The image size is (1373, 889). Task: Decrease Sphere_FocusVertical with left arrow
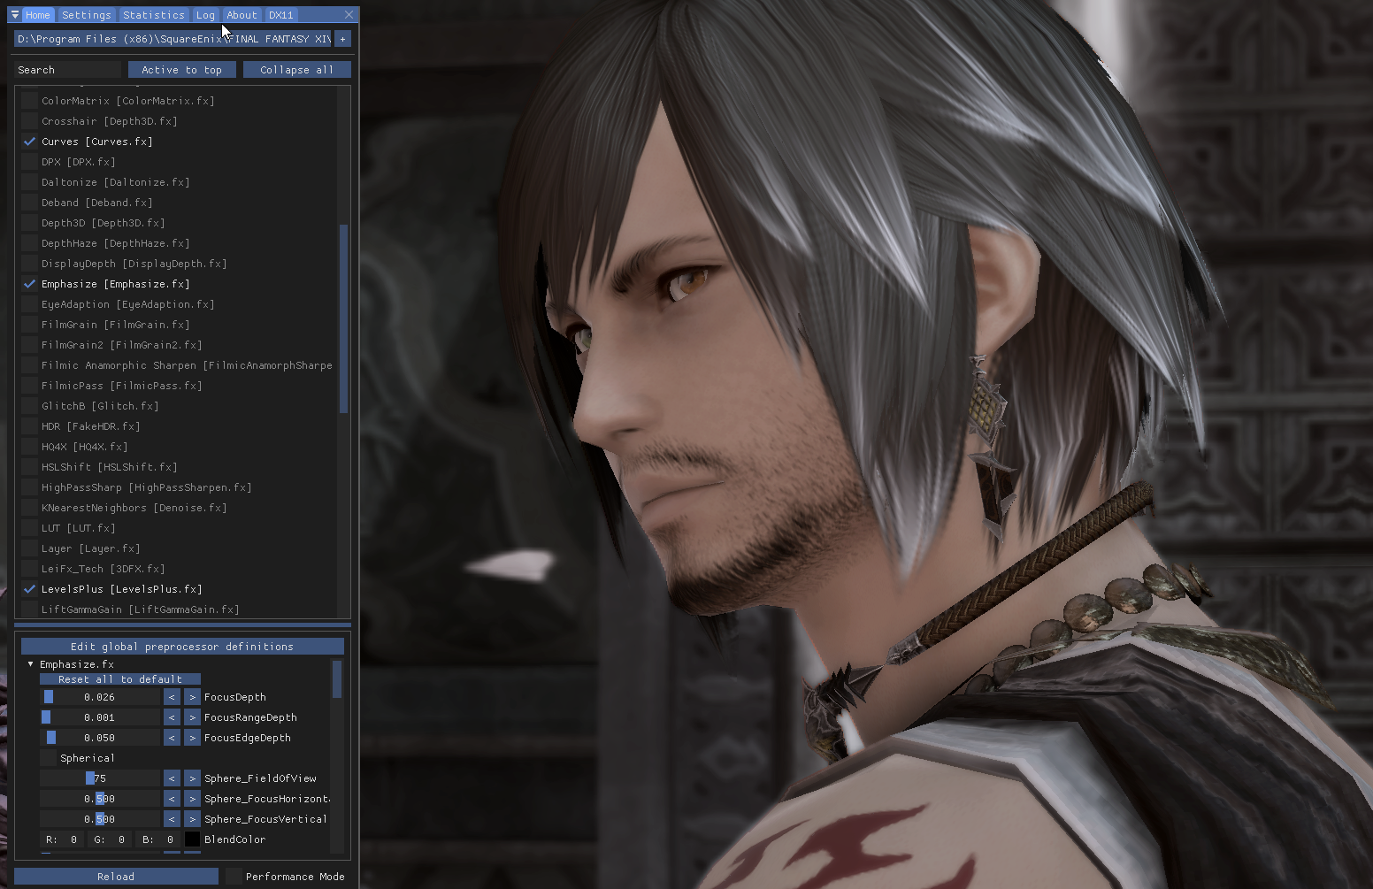pos(172,819)
